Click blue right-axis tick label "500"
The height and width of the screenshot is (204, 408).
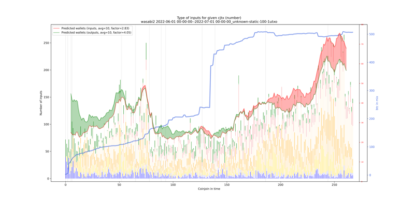click(x=371, y=34)
